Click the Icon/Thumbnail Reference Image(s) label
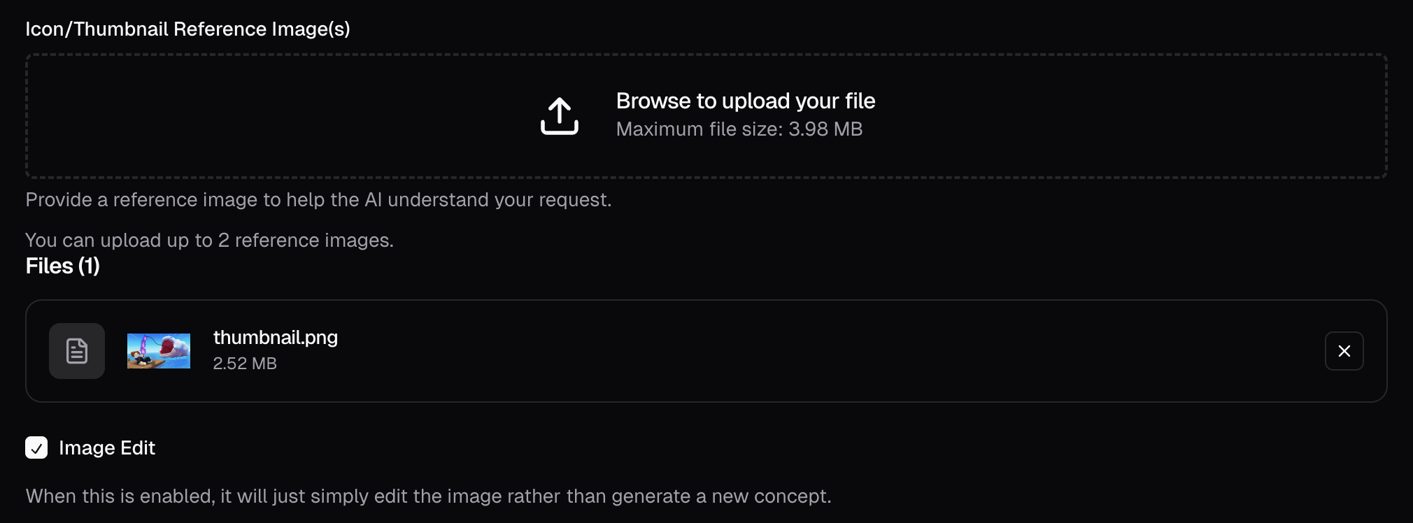 [187, 29]
